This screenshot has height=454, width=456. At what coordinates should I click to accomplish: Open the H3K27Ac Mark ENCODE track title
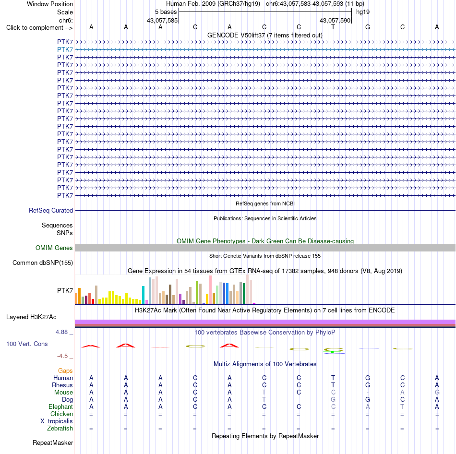[x=265, y=311]
